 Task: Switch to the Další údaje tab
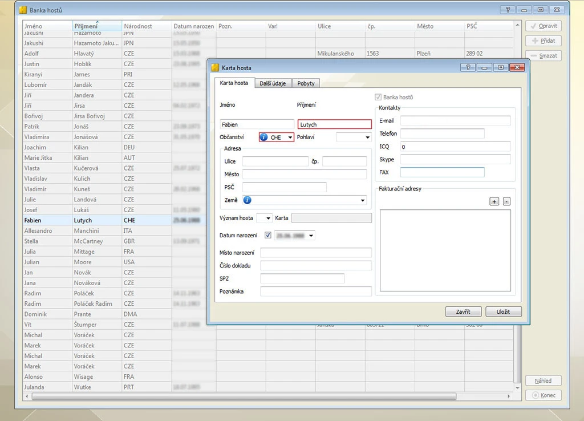273,83
